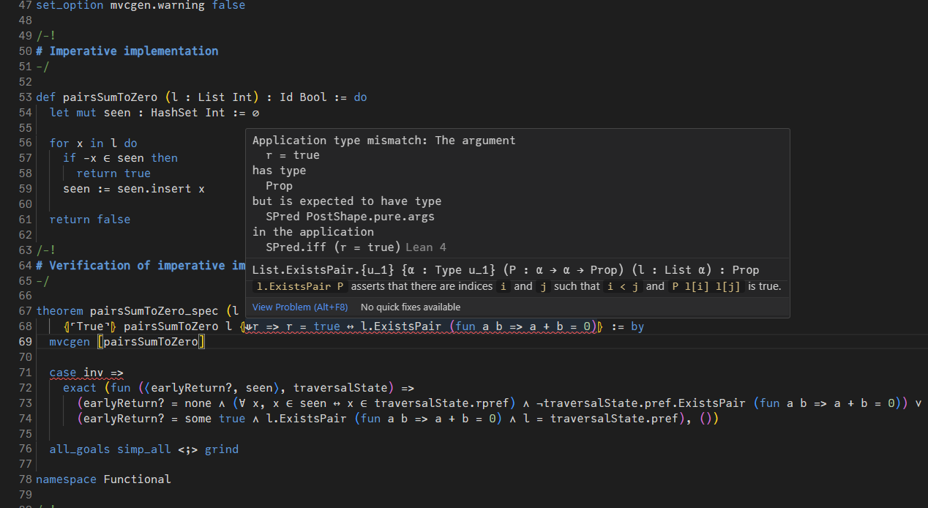The image size is (928, 508).
Task: Click line number 69 in the gutter
Action: tap(24, 342)
